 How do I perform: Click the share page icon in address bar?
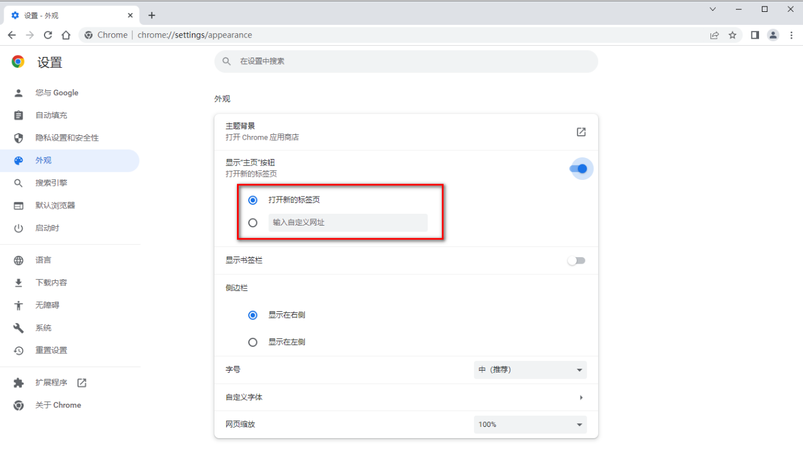tap(715, 35)
